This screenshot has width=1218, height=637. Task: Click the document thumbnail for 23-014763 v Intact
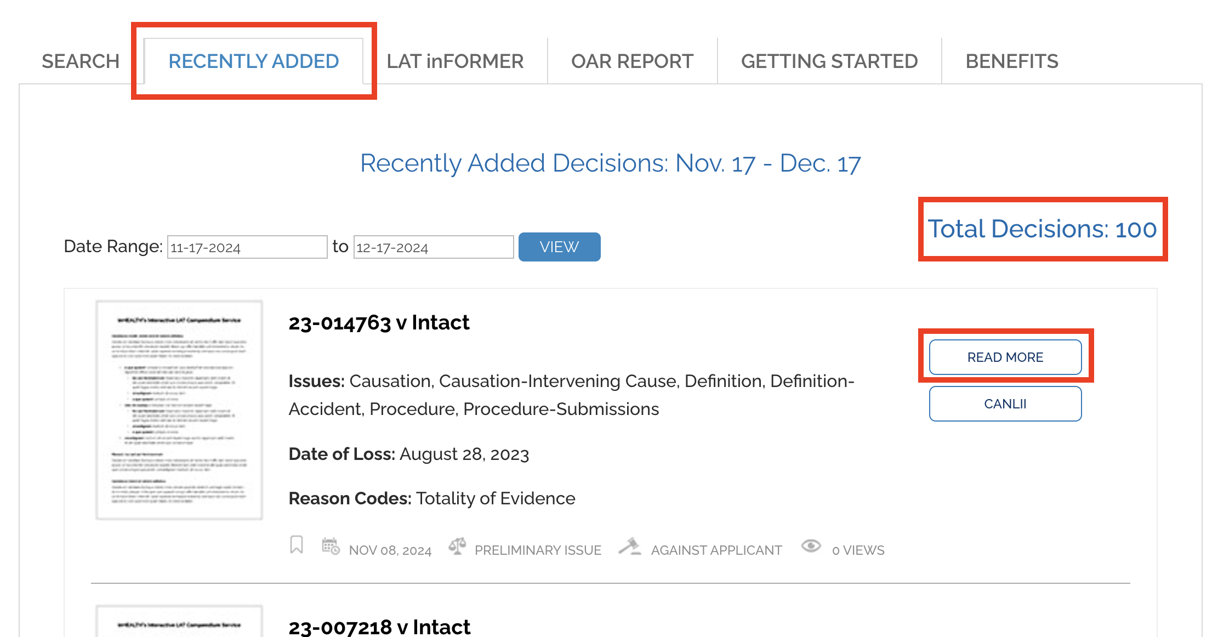click(x=179, y=410)
